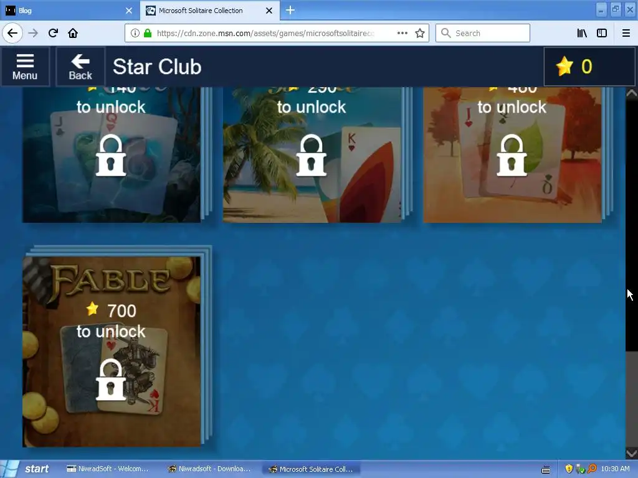The height and width of the screenshot is (478, 638).
Task: Switch to the Blog browser tab
Action: pyautogui.click(x=69, y=11)
